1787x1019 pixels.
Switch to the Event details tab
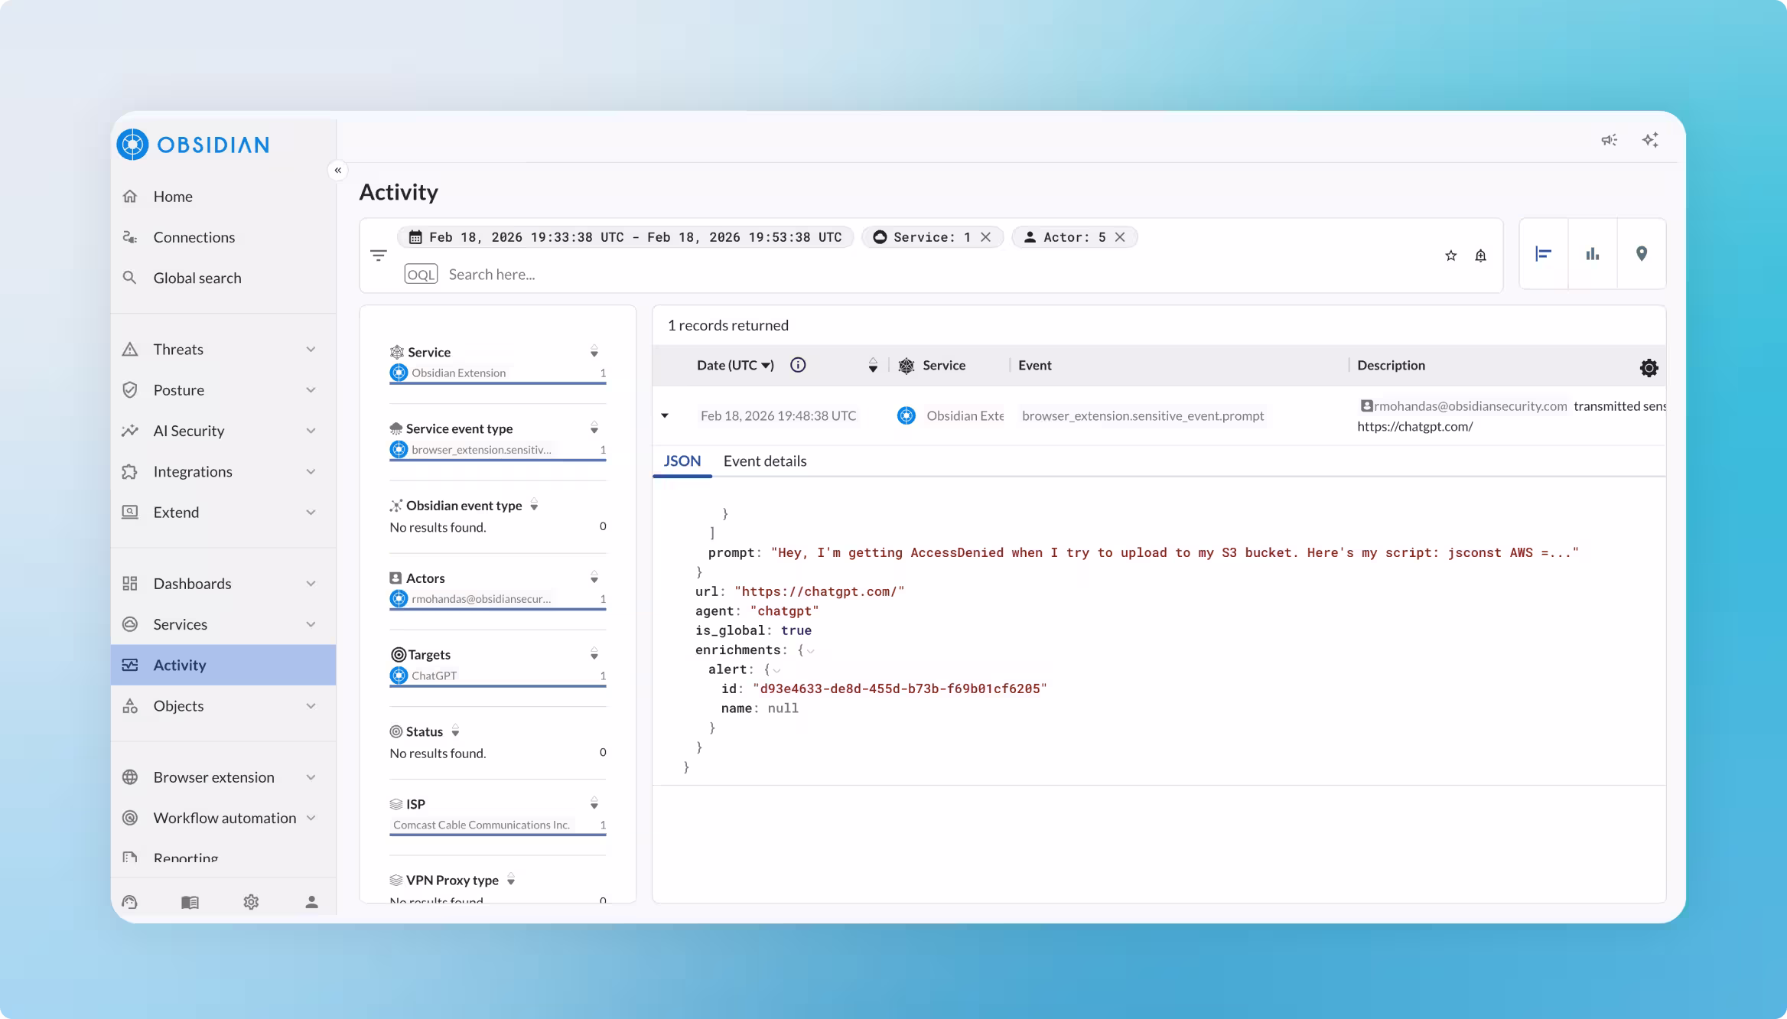[x=765, y=461]
